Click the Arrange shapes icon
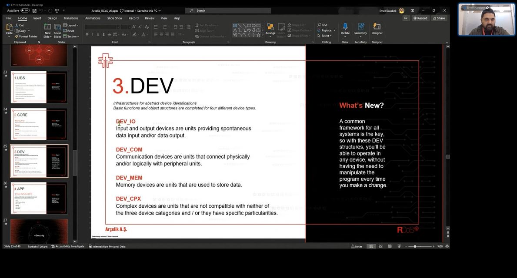 point(270,27)
